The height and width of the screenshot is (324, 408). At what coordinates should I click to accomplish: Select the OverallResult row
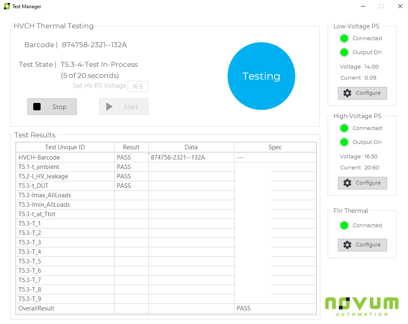click(x=166, y=308)
